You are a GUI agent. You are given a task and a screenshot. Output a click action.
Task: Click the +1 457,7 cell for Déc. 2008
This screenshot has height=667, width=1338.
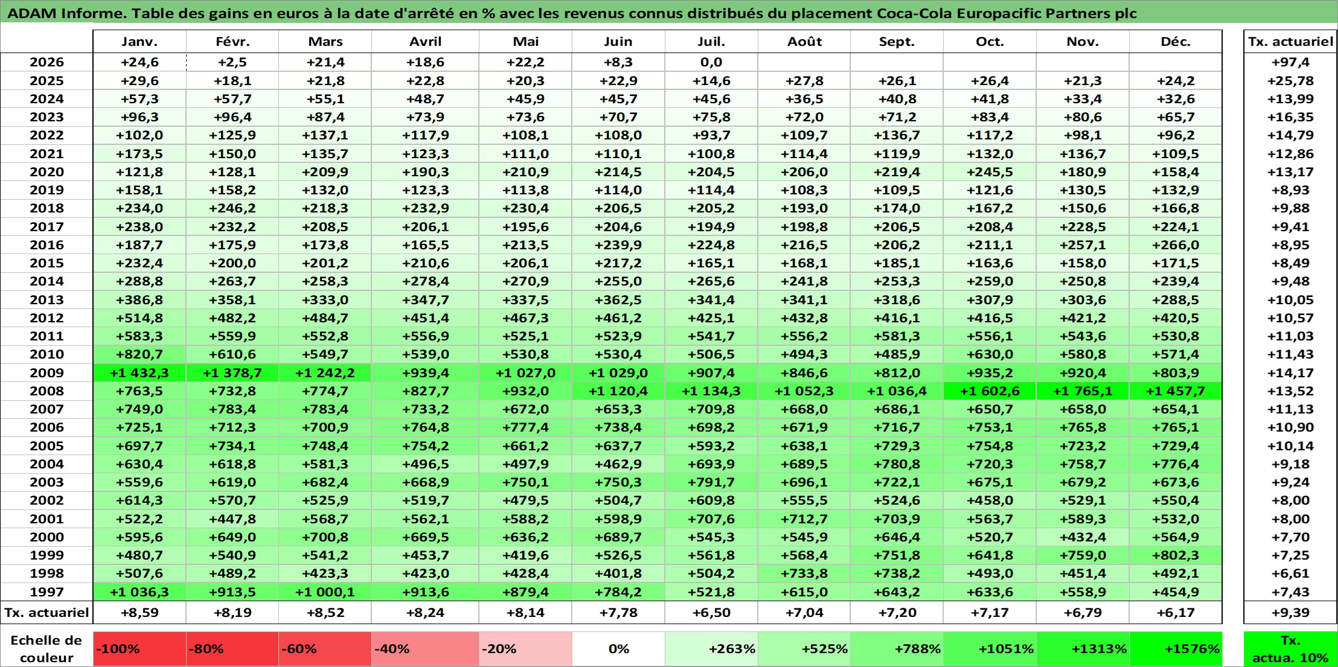pos(1176,391)
